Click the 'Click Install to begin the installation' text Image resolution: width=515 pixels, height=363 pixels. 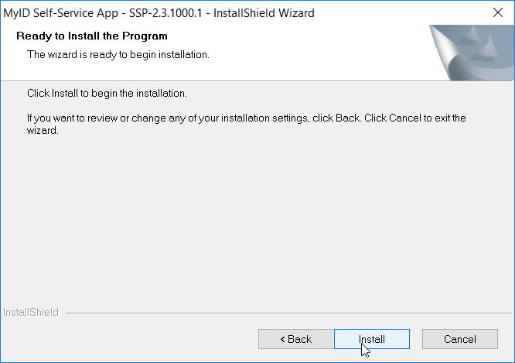[107, 94]
